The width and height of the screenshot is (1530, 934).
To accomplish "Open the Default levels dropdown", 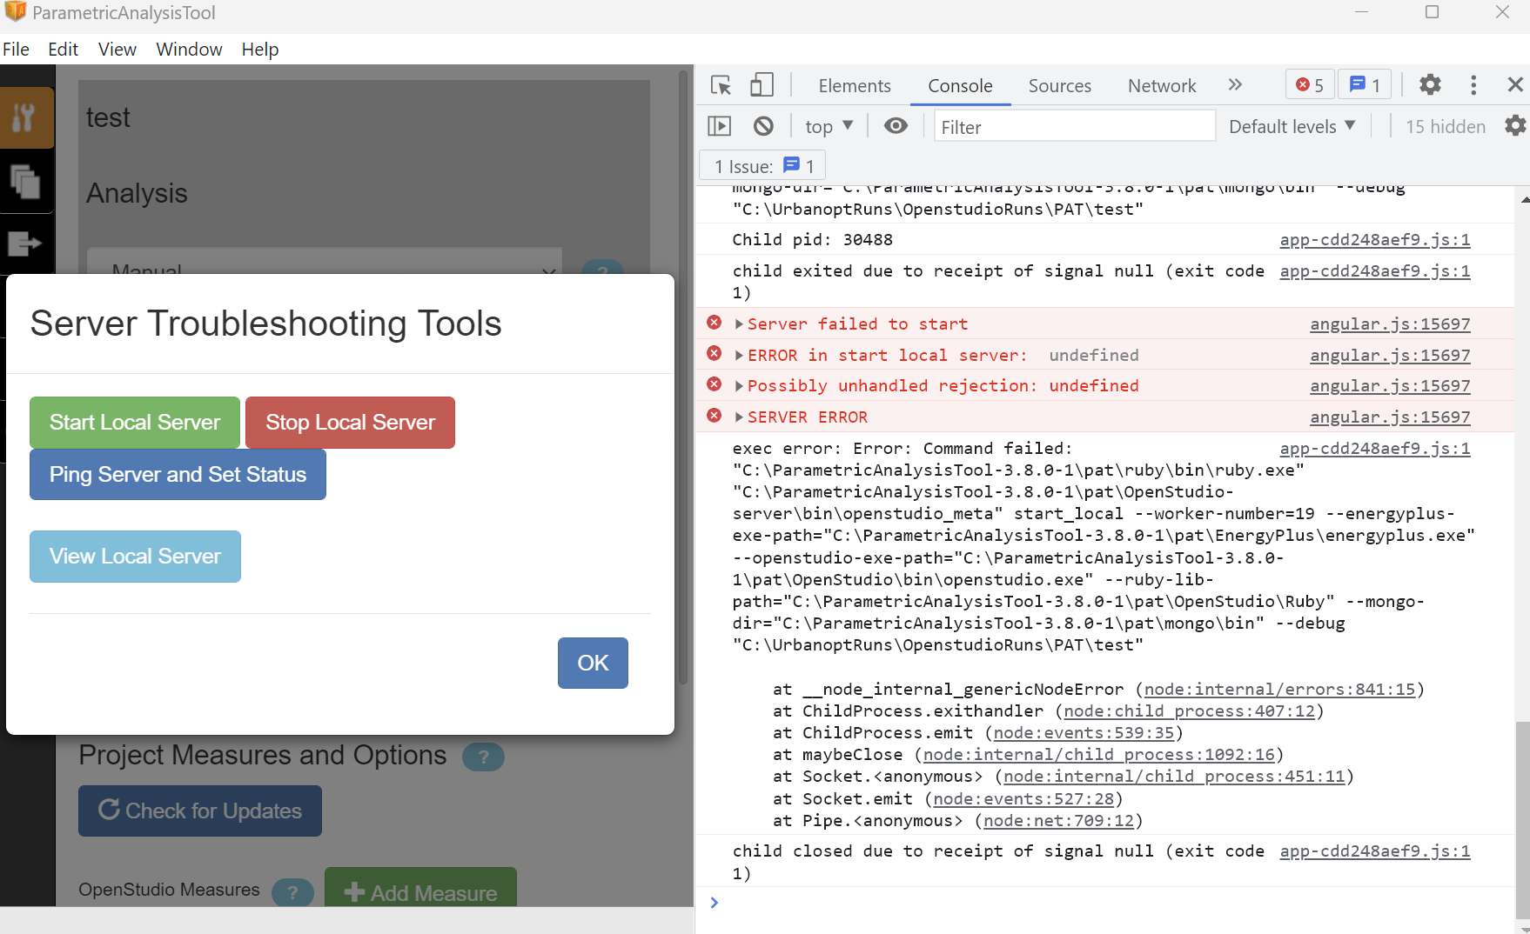I will coord(1292,126).
